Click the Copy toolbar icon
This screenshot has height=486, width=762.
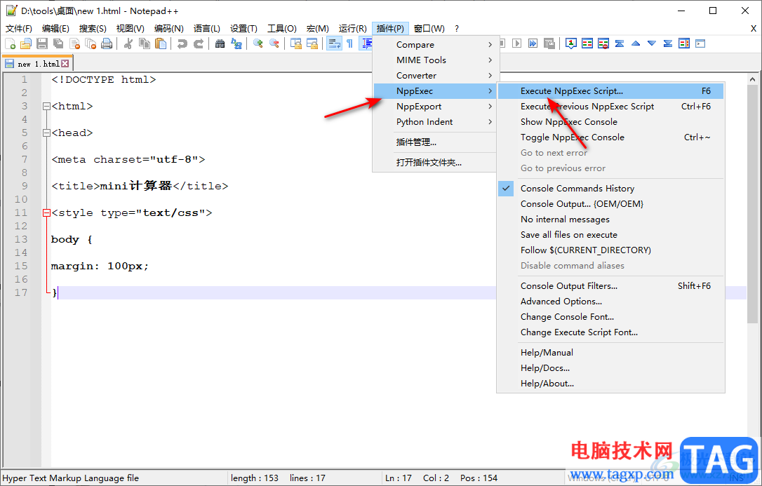pos(145,43)
